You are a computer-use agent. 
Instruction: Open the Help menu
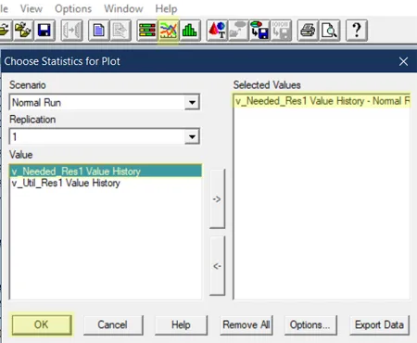(x=166, y=8)
